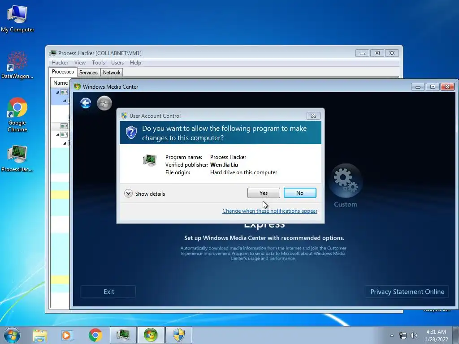Open the Tools menu in Process Hacker

tap(98, 63)
